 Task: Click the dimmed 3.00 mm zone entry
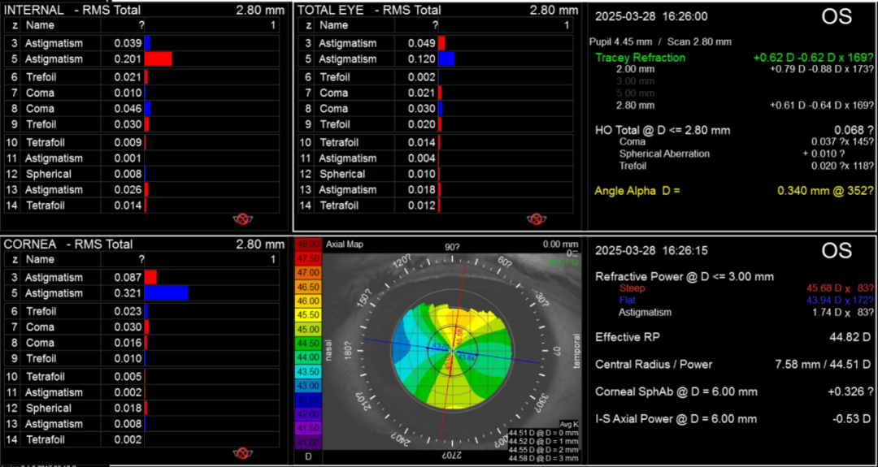[635, 81]
